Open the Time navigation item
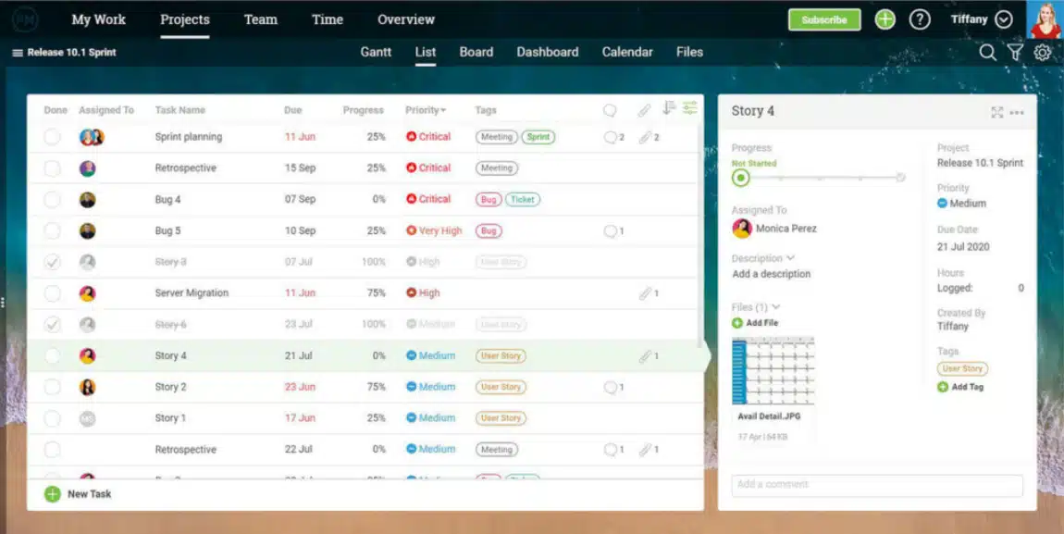 coord(328,19)
